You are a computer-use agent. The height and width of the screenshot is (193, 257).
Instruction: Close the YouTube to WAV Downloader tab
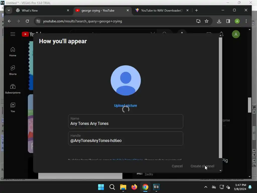point(187,10)
